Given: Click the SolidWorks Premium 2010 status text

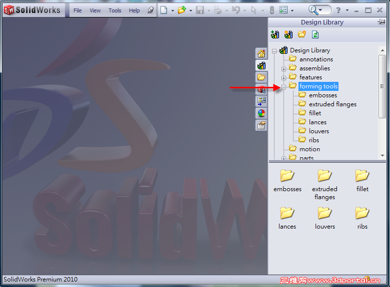Looking at the screenshot, I should tap(40, 280).
